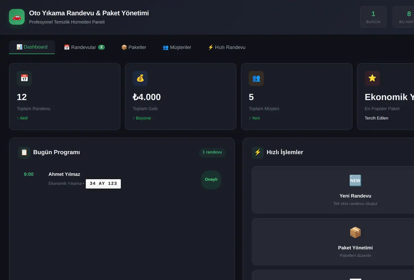Click the Tercih Edilen label
Image resolution: width=414 pixels, height=280 pixels.
coord(376,118)
